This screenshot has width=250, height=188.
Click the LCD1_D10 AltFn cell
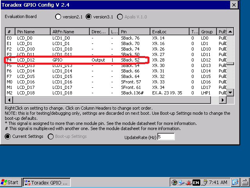tap(62, 49)
